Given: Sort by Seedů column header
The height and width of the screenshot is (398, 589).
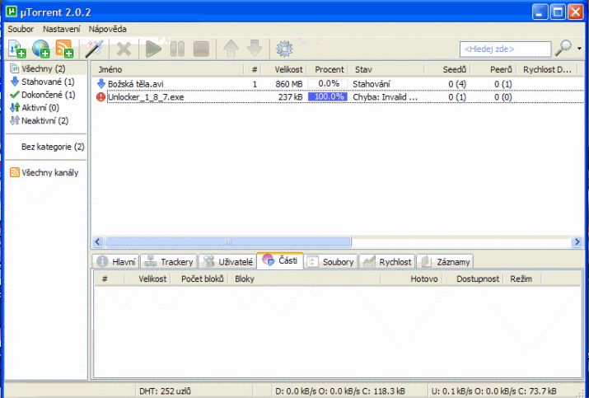Looking at the screenshot, I should pyautogui.click(x=447, y=69).
